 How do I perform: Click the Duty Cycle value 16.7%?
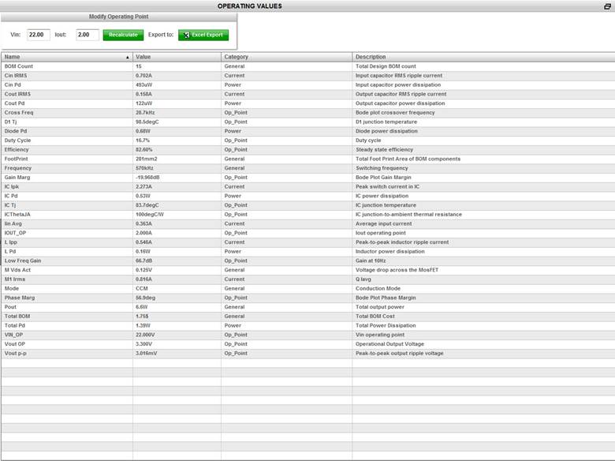coord(144,141)
